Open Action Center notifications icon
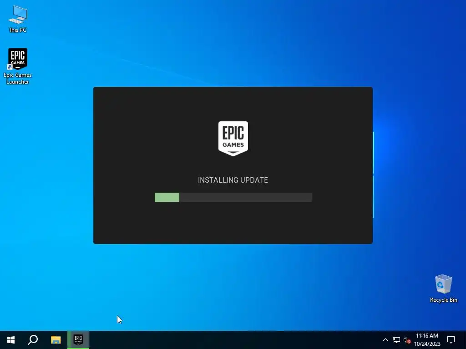 [451, 340]
